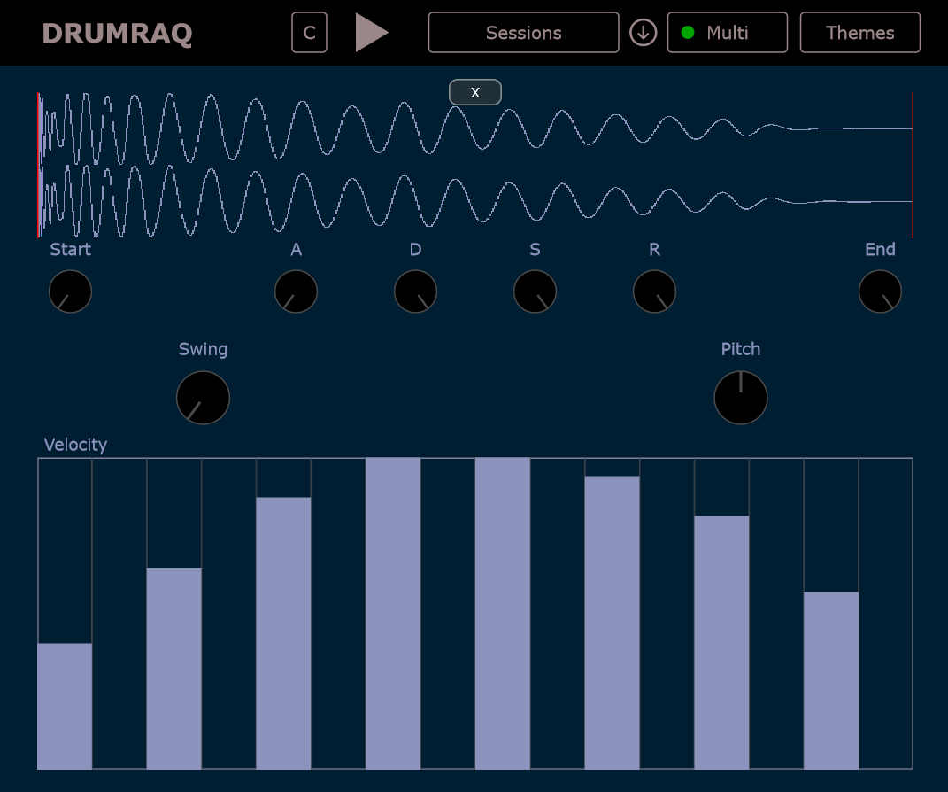The width and height of the screenshot is (948, 792).
Task: Click the fifteenth velocity step bar
Action: pyautogui.click(x=830, y=680)
